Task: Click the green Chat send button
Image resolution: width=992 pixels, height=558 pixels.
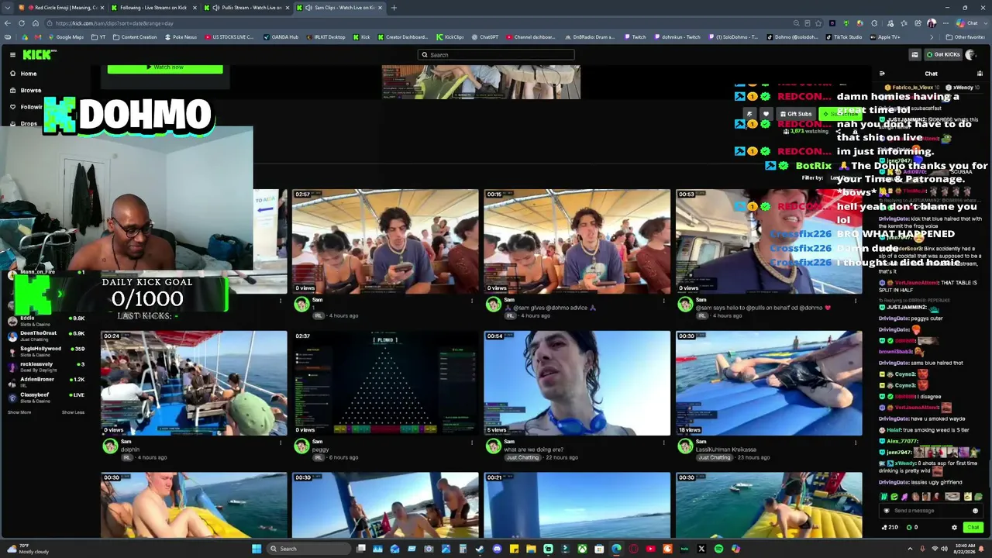Action: click(x=973, y=528)
